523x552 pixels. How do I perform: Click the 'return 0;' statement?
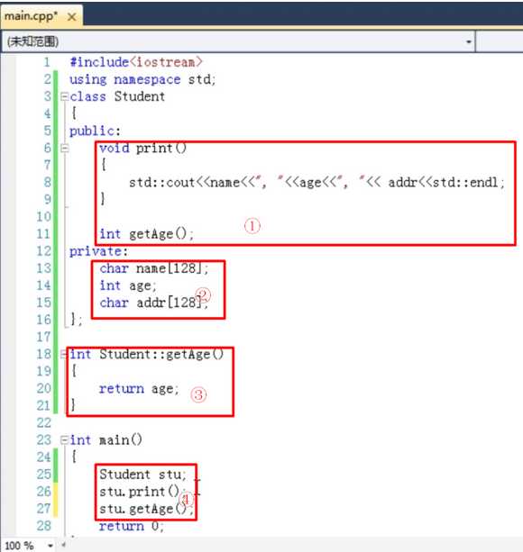point(131,526)
